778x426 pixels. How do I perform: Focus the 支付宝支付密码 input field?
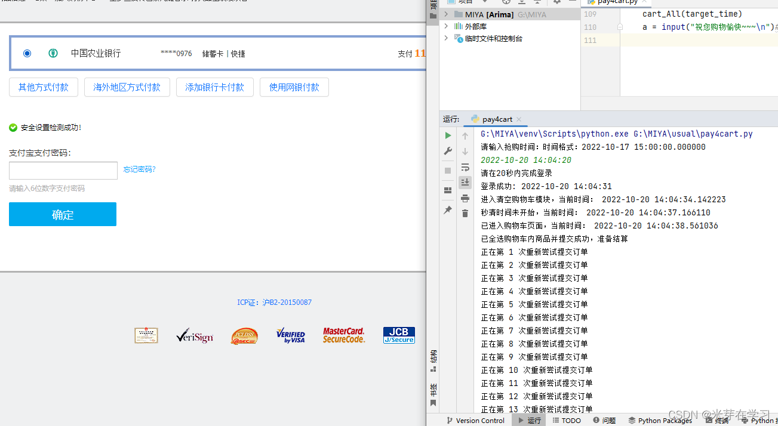[x=63, y=171]
